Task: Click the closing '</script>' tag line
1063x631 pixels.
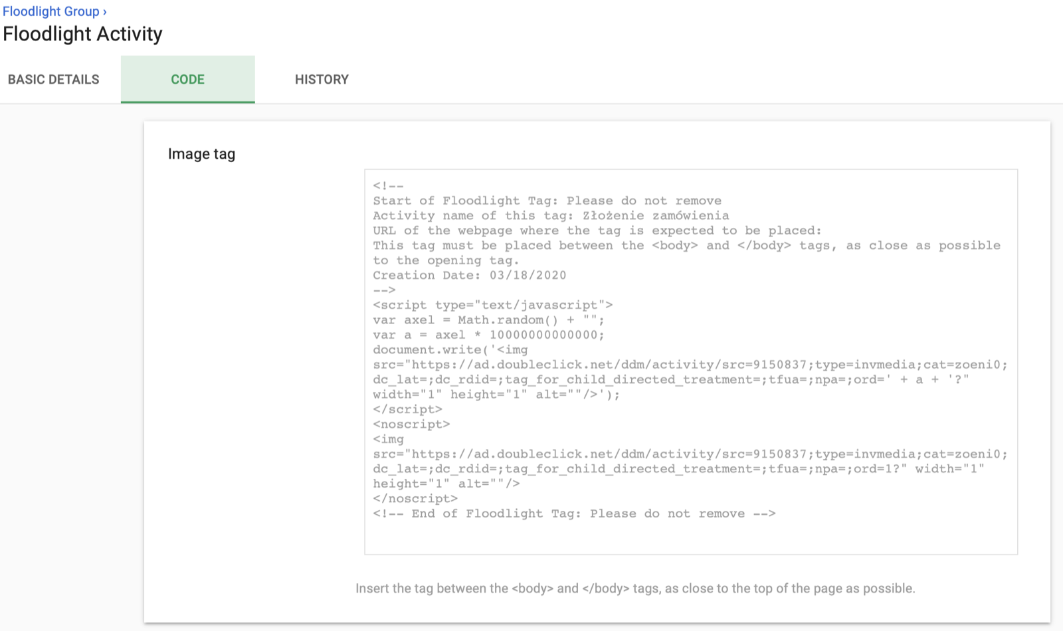Action: point(407,409)
